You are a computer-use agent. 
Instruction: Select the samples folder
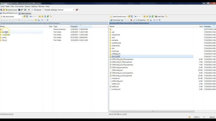[x=115, y=40]
